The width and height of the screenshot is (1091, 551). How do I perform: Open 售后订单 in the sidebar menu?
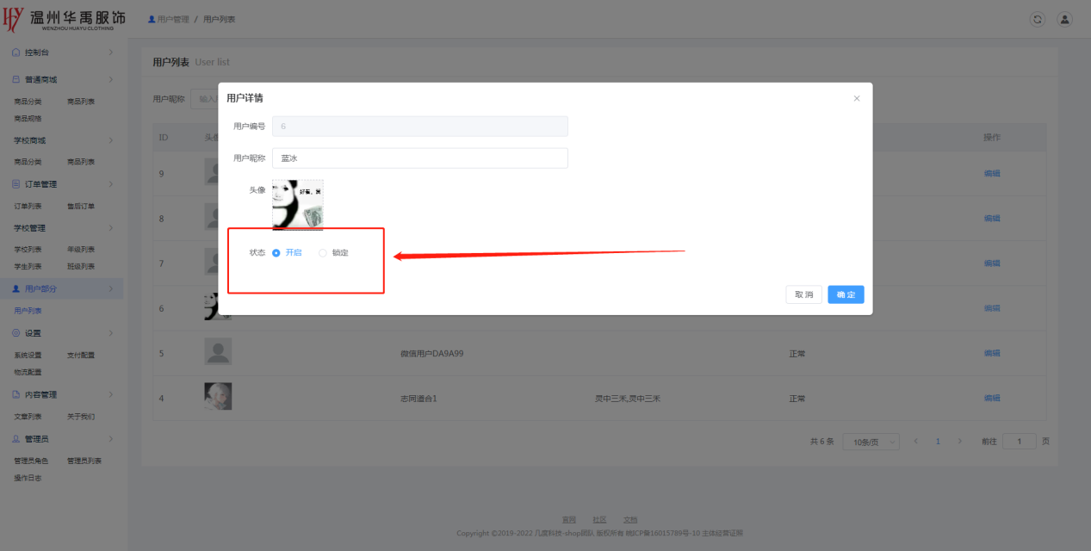(x=81, y=207)
